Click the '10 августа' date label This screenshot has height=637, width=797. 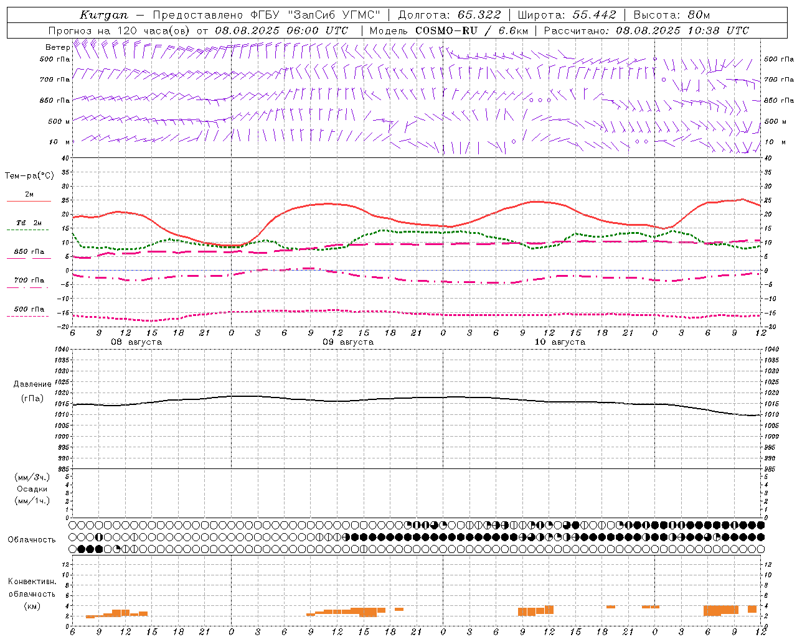tap(560, 342)
